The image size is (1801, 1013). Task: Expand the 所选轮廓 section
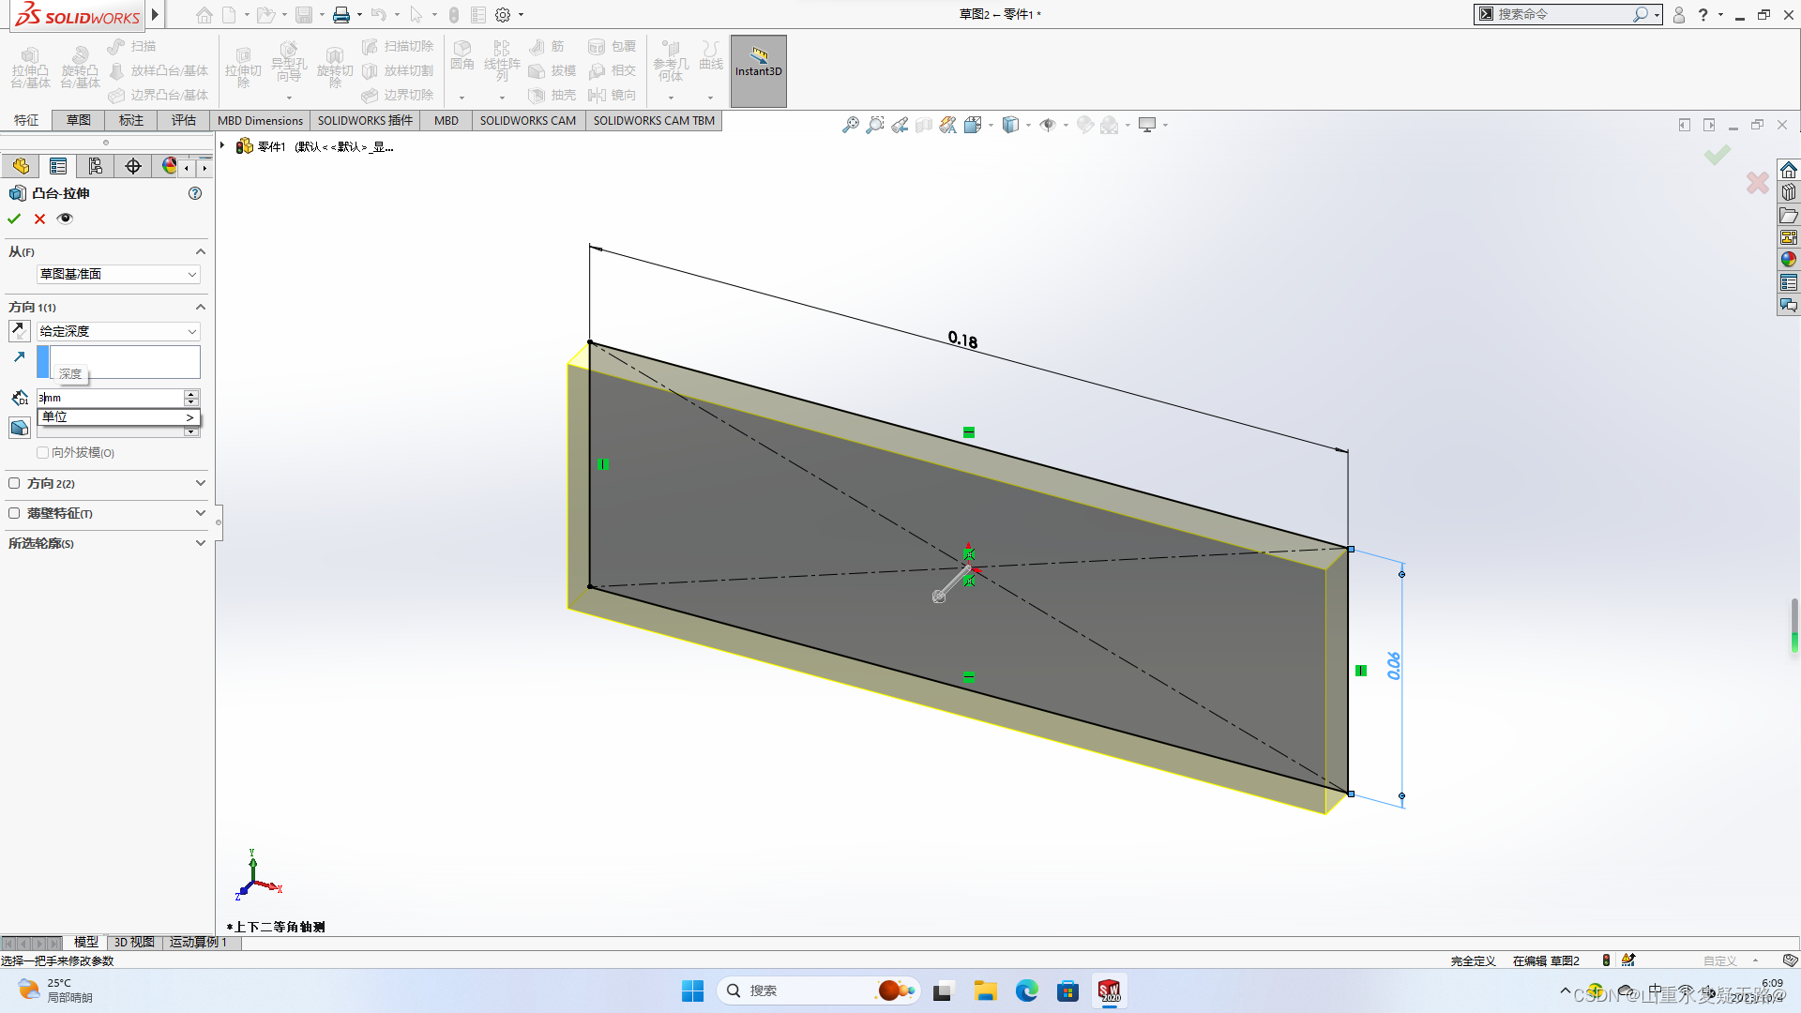[199, 543]
